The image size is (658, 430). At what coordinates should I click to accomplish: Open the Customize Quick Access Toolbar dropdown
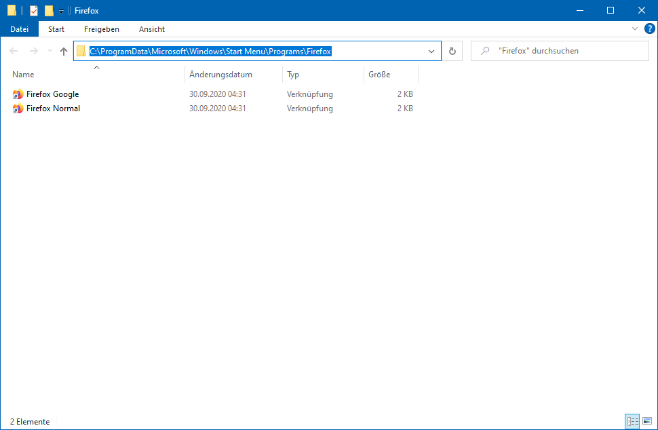[61, 12]
